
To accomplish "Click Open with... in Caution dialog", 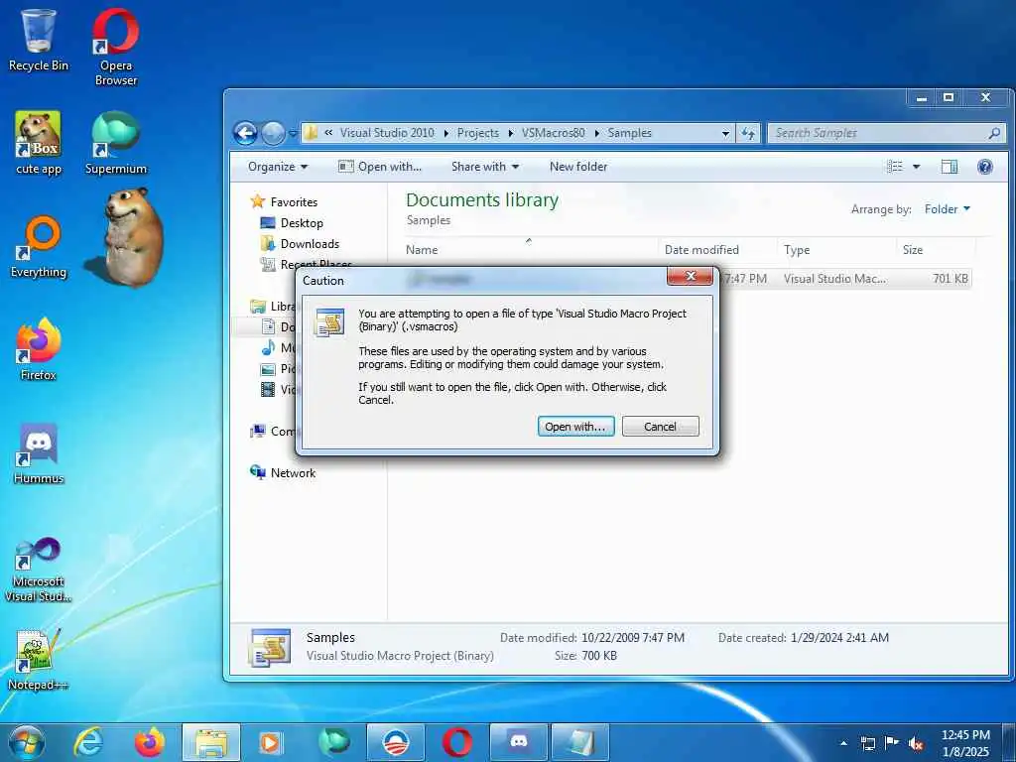I will click(575, 427).
